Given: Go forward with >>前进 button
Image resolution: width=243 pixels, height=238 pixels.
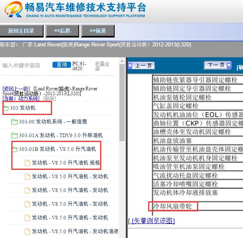Looking at the screenshot, I should pyautogui.click(x=98, y=31).
